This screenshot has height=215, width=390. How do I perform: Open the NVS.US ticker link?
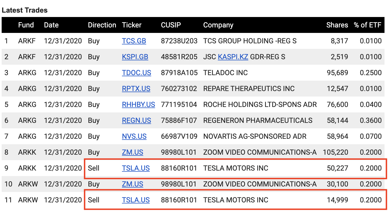(134, 137)
